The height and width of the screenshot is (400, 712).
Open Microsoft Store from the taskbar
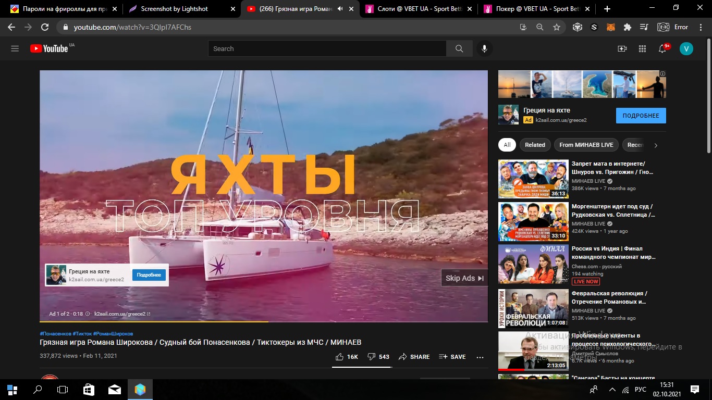(x=89, y=389)
